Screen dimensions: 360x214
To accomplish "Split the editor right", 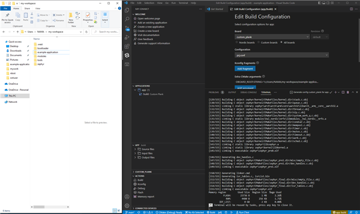I will (352, 9).
